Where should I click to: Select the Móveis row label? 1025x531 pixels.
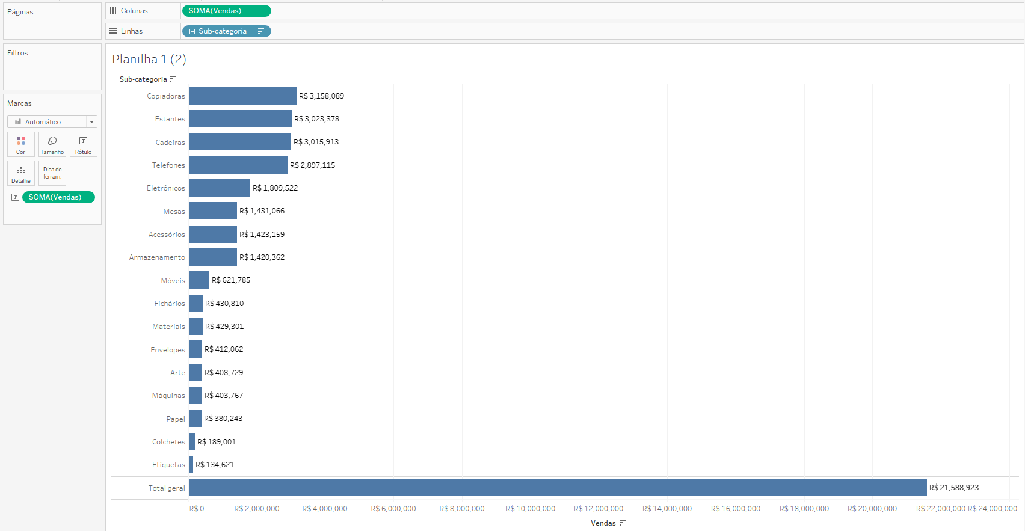click(x=173, y=281)
